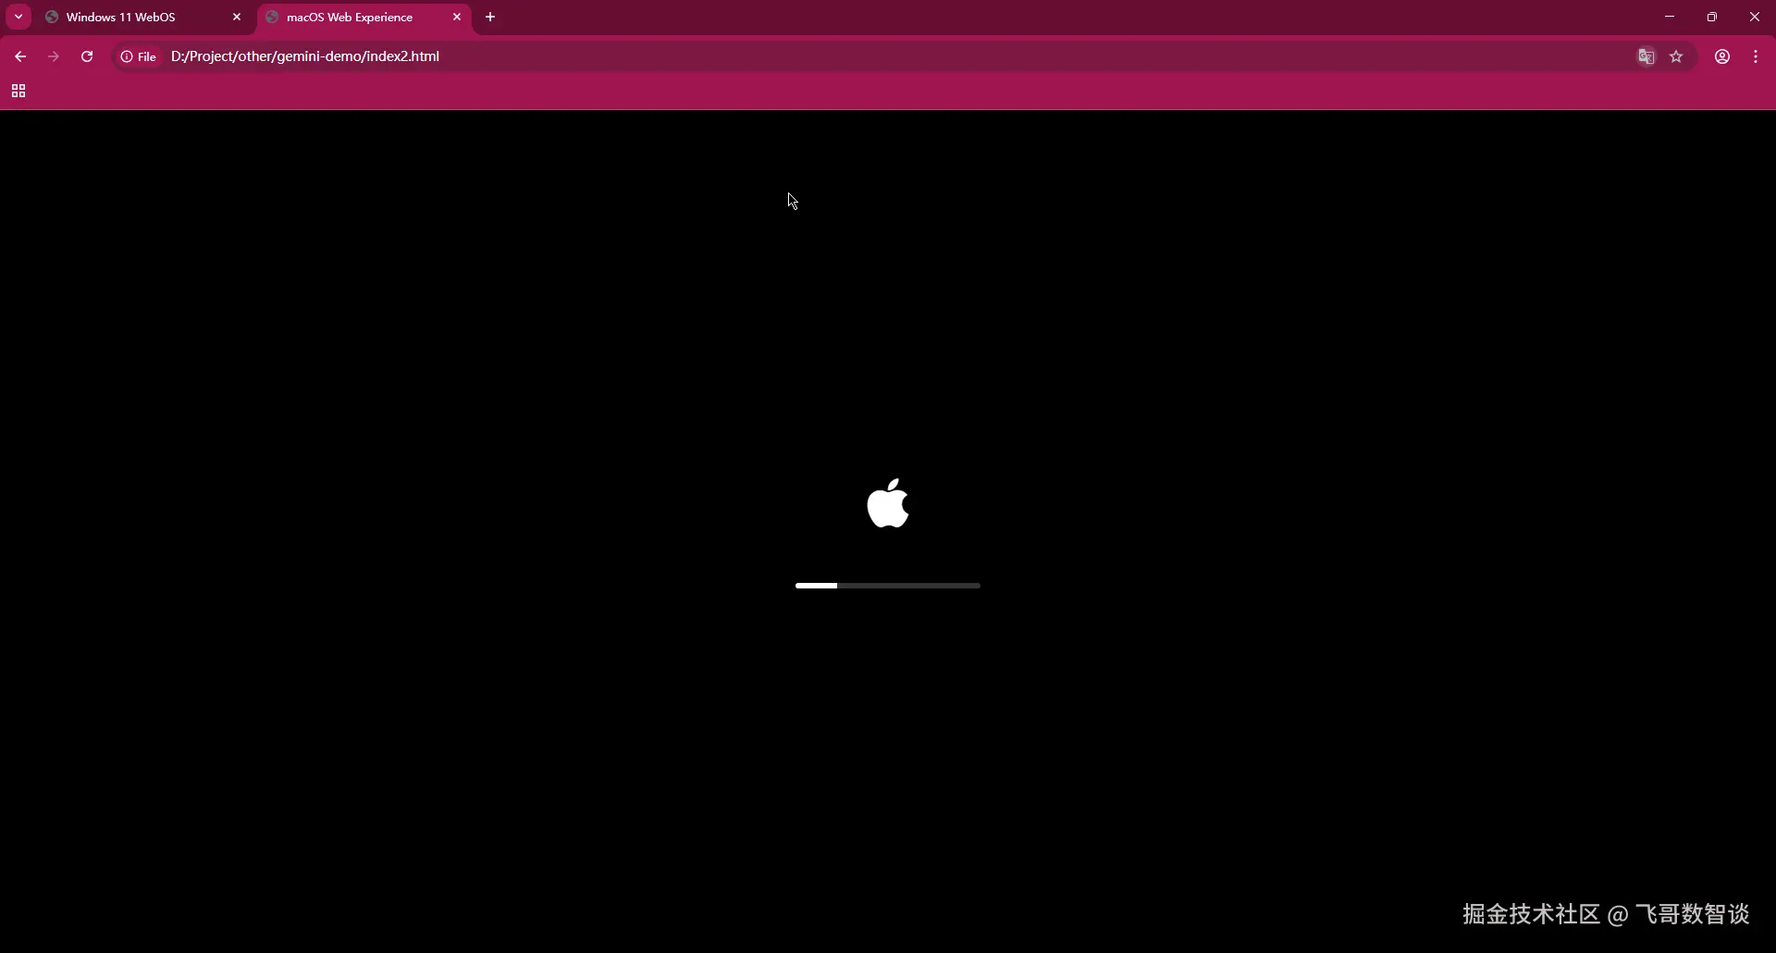Click the Apple logo on boot screen
The height and width of the screenshot is (953, 1776).
point(888,503)
